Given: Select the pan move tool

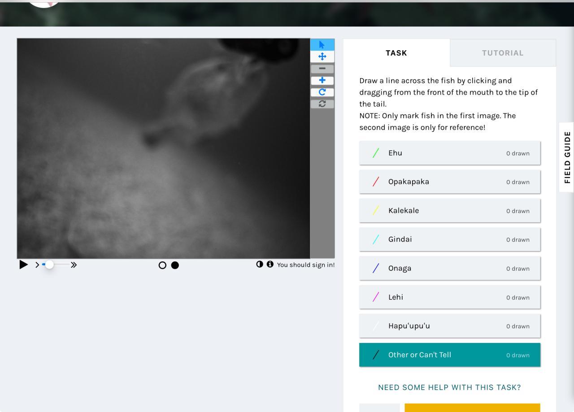Looking at the screenshot, I should (322, 56).
